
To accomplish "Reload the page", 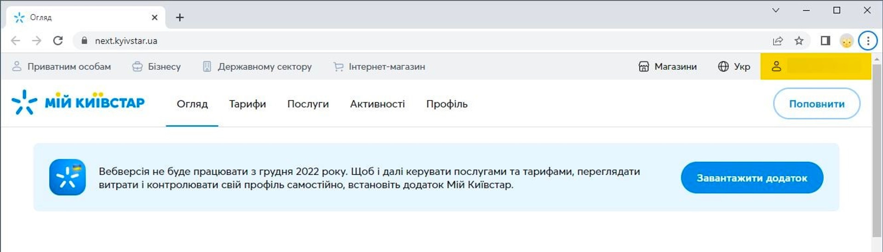I will click(58, 41).
